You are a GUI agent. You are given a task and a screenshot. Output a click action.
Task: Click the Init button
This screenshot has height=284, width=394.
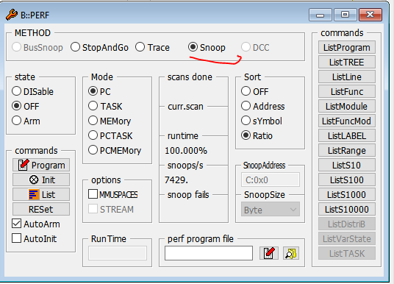click(41, 180)
